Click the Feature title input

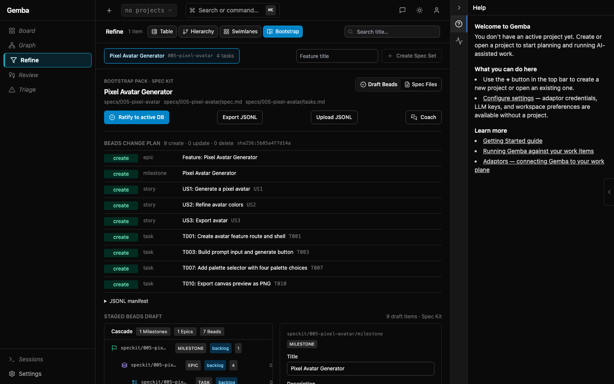point(337,56)
